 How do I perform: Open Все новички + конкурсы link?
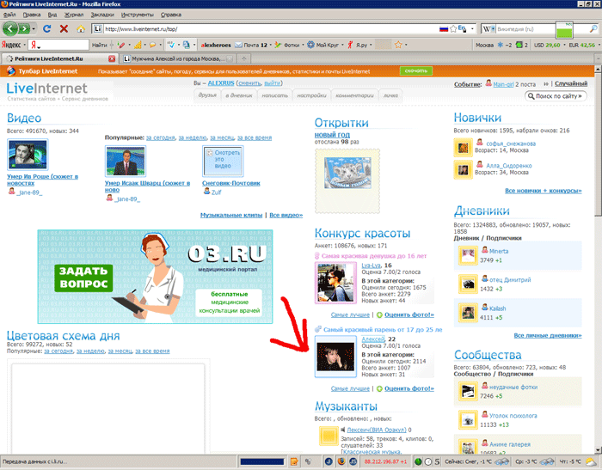(x=543, y=191)
